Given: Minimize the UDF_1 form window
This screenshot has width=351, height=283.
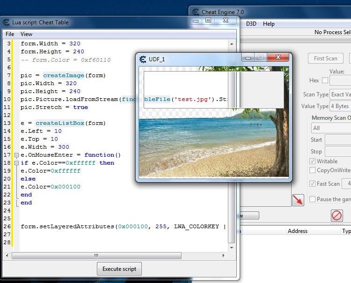Looking at the screenshot, I should pyautogui.click(x=249, y=58).
